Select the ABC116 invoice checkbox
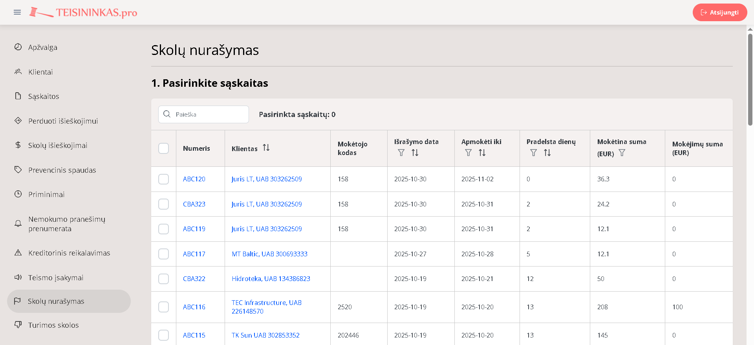Screen dimensions: 754x345 pyautogui.click(x=164, y=307)
